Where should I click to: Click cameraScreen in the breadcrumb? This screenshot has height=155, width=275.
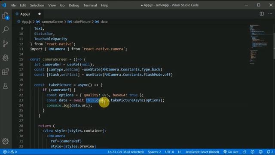pos(52,22)
